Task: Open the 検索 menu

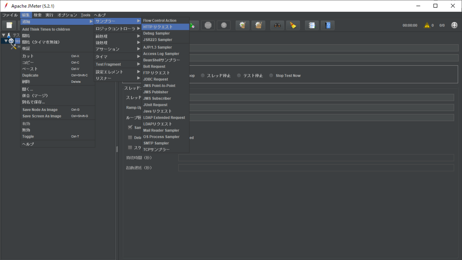Action: (x=38, y=15)
